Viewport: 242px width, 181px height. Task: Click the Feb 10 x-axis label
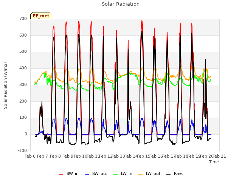[x=81, y=156]
